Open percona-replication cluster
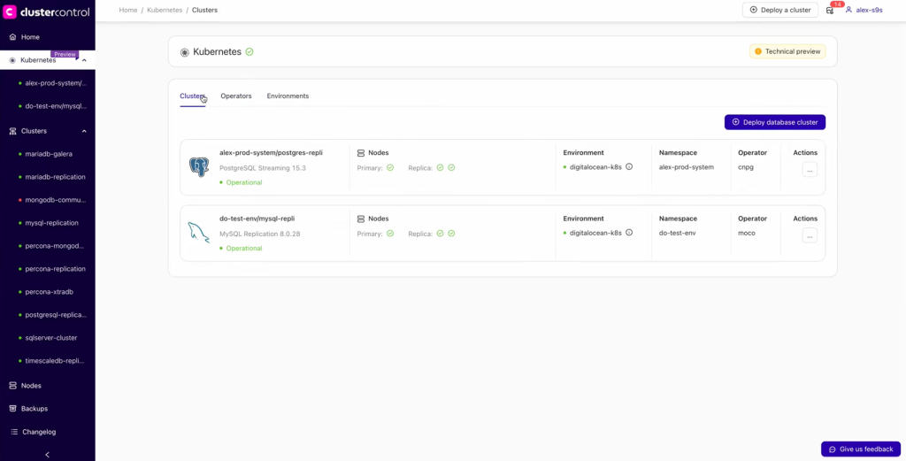The width and height of the screenshot is (906, 461). point(56,269)
